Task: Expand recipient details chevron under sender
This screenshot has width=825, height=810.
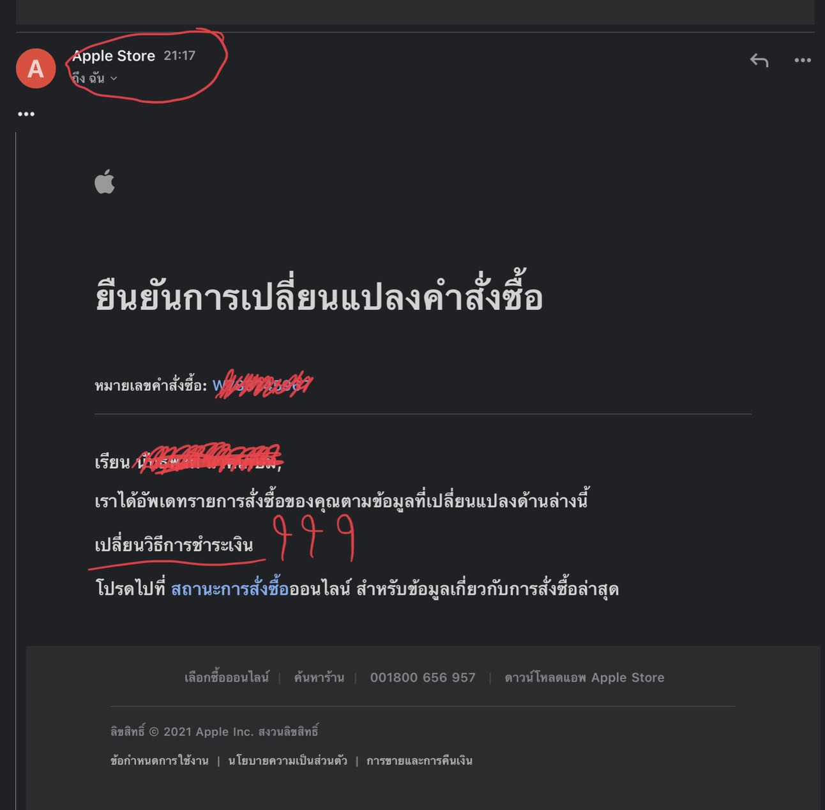Action: pyautogui.click(x=114, y=79)
